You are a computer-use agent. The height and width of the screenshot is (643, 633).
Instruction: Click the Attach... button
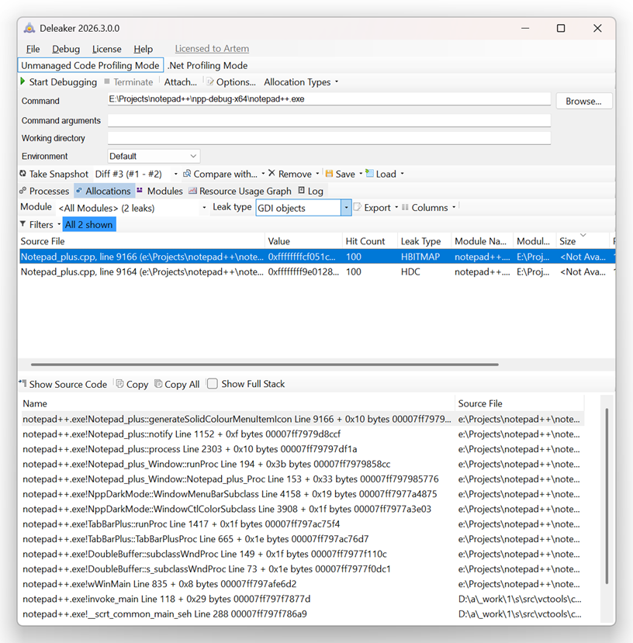[180, 82]
